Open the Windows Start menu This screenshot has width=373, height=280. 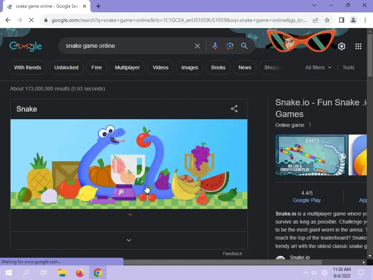(x=9, y=273)
